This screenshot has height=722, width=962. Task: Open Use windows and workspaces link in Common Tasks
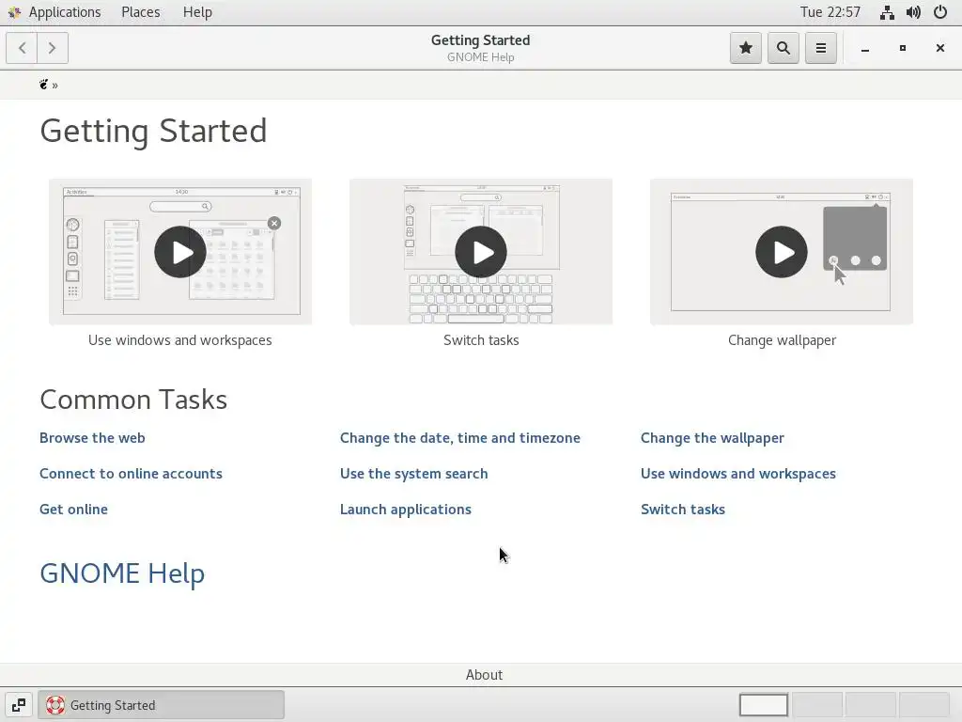tap(738, 474)
